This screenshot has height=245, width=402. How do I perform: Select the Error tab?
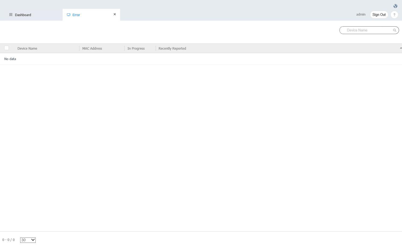click(x=76, y=15)
